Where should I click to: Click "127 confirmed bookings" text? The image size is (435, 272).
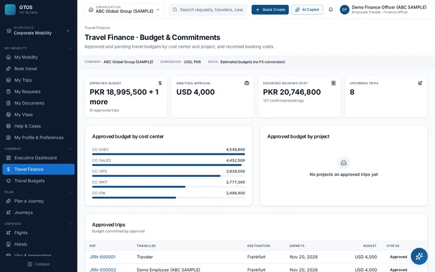283,101
